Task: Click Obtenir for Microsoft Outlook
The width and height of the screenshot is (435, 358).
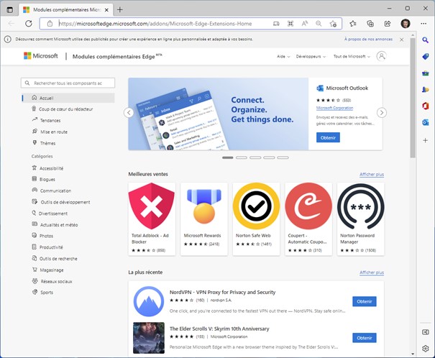Action: pyautogui.click(x=328, y=137)
